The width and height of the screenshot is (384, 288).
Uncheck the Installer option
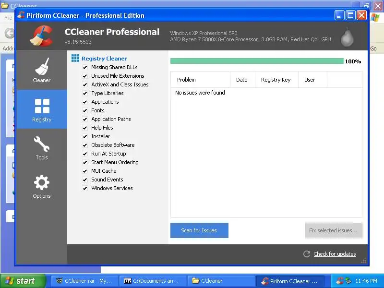pyautogui.click(x=85, y=136)
